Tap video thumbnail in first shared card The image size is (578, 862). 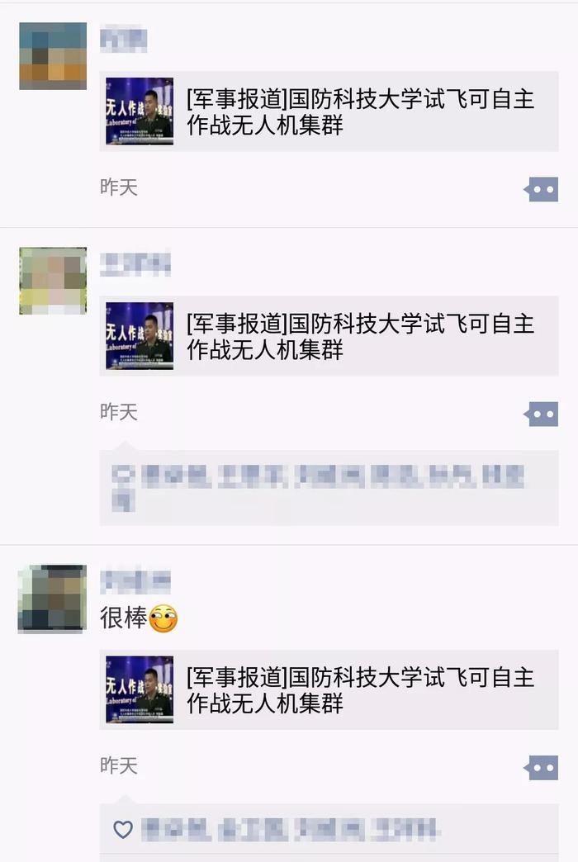(140, 111)
